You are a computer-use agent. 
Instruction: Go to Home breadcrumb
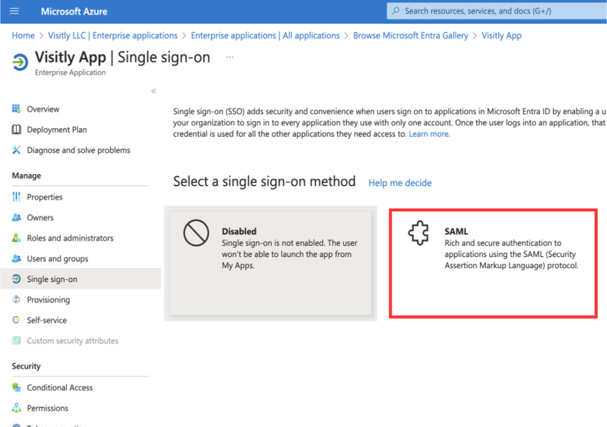tap(23, 36)
